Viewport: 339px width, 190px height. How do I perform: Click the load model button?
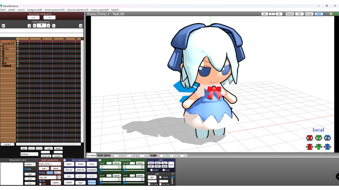(x=44, y=169)
